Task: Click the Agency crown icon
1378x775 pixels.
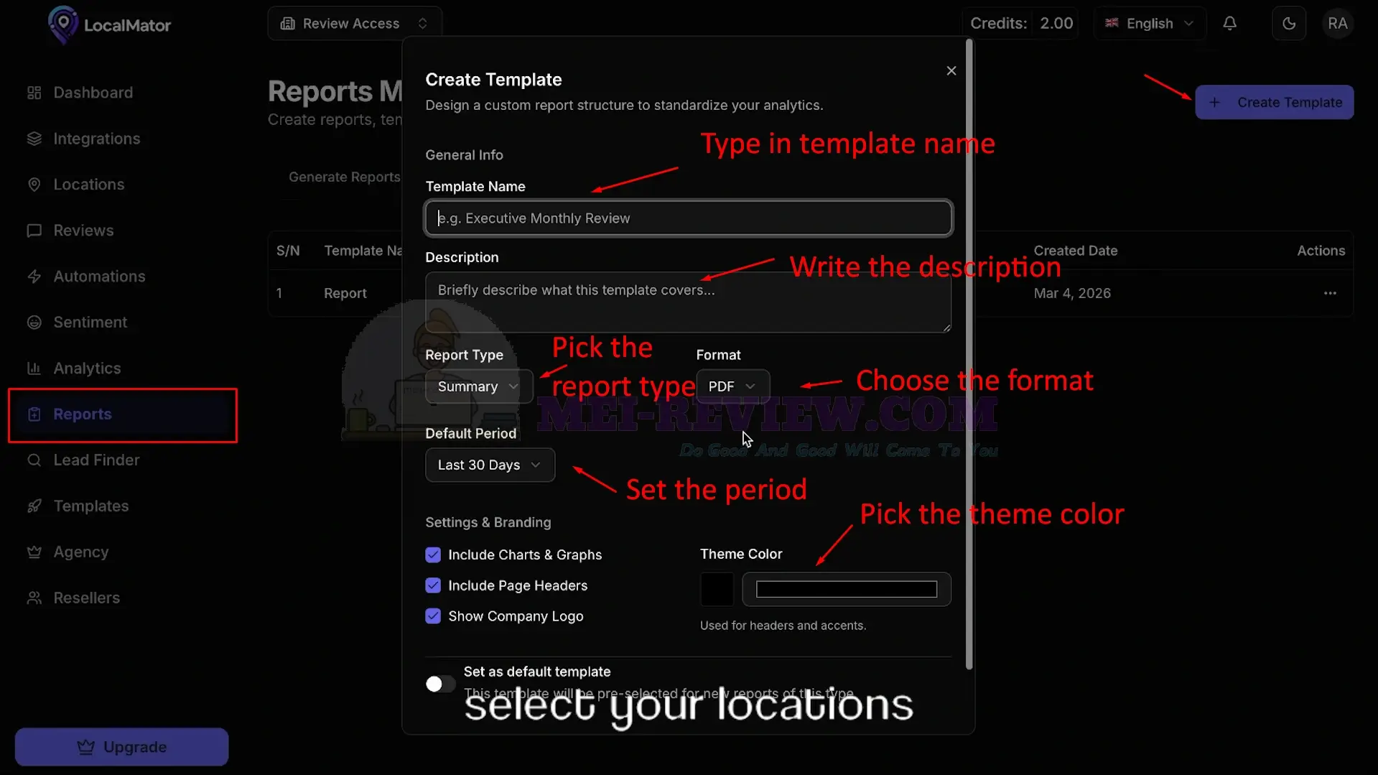Action: [x=34, y=552]
